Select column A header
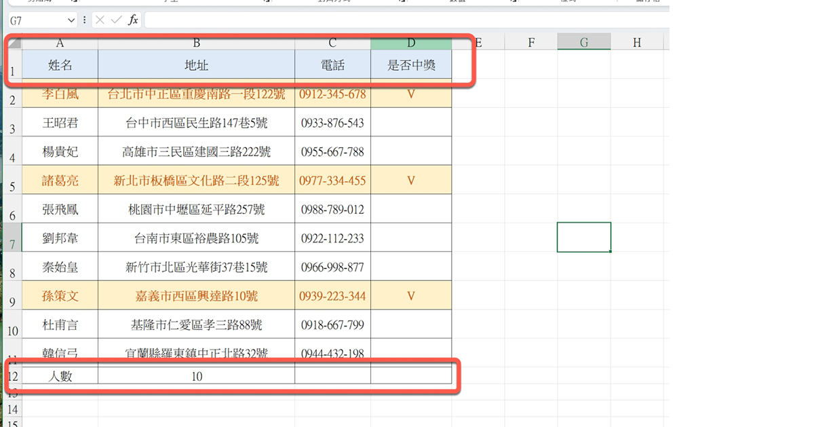 click(60, 41)
